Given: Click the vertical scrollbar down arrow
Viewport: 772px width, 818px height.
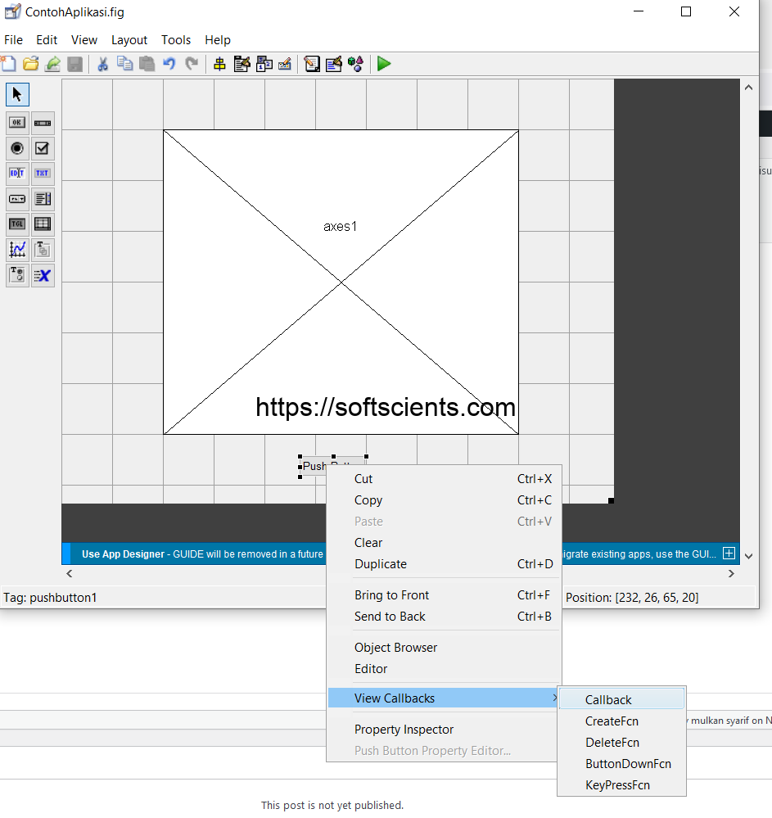Looking at the screenshot, I should (747, 555).
